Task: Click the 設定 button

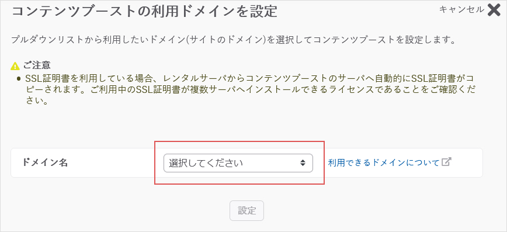Action: point(246,210)
